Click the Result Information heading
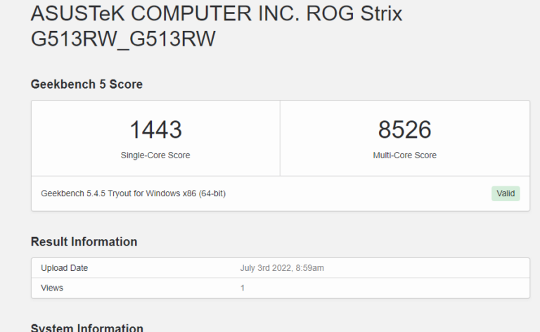This screenshot has height=332, width=540. coord(84,242)
